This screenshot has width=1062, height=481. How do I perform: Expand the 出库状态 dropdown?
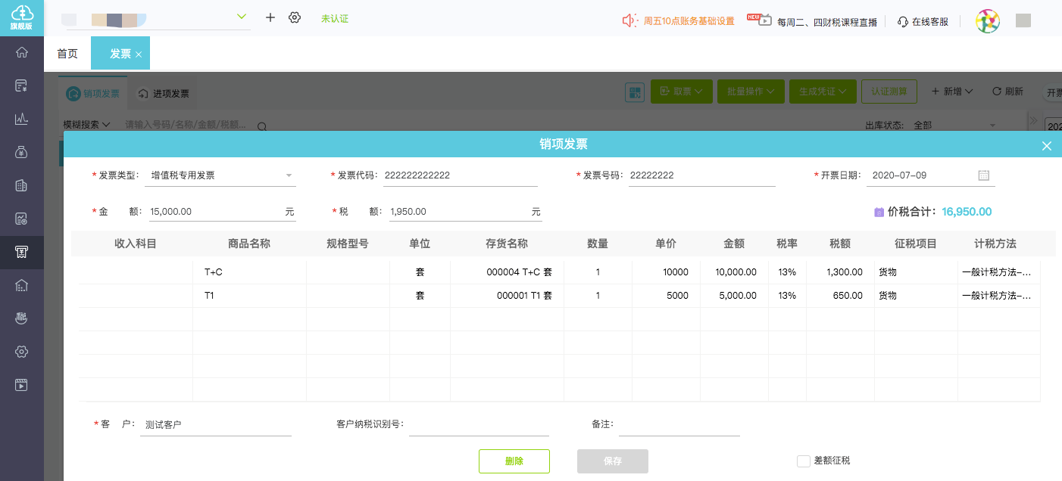pos(992,126)
